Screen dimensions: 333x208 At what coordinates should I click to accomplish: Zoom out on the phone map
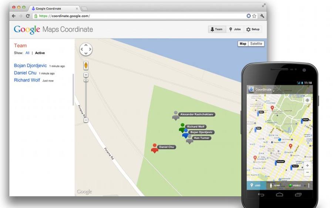click(x=307, y=173)
